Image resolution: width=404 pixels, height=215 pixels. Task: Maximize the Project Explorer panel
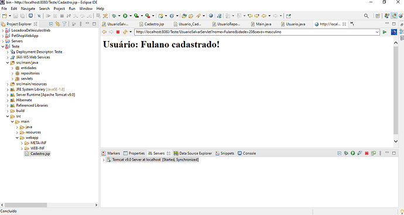pos(94,24)
